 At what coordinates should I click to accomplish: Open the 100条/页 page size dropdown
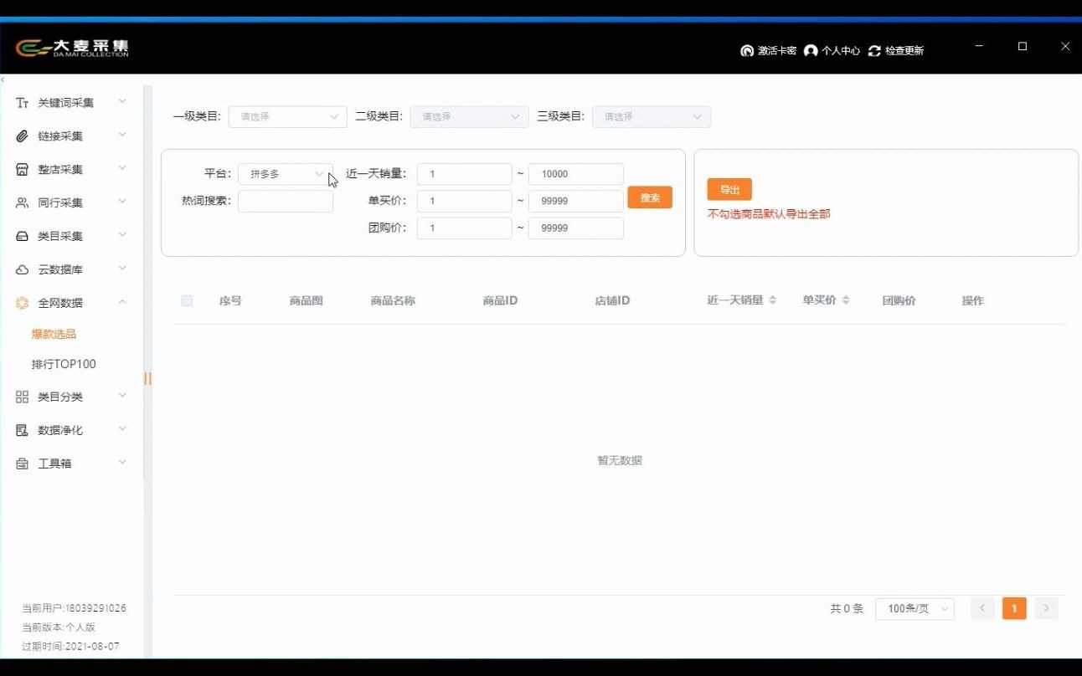[915, 609]
